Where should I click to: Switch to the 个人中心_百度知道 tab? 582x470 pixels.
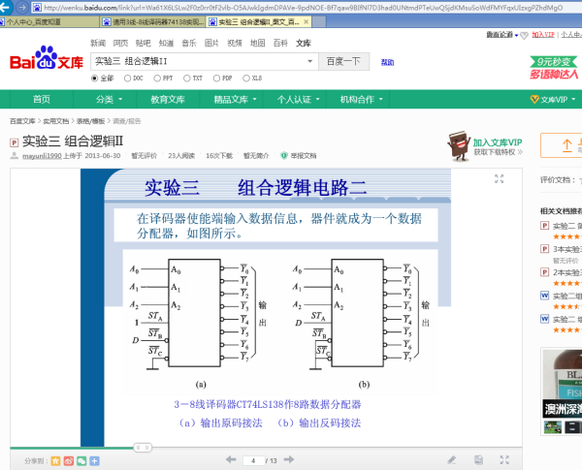click(x=49, y=22)
